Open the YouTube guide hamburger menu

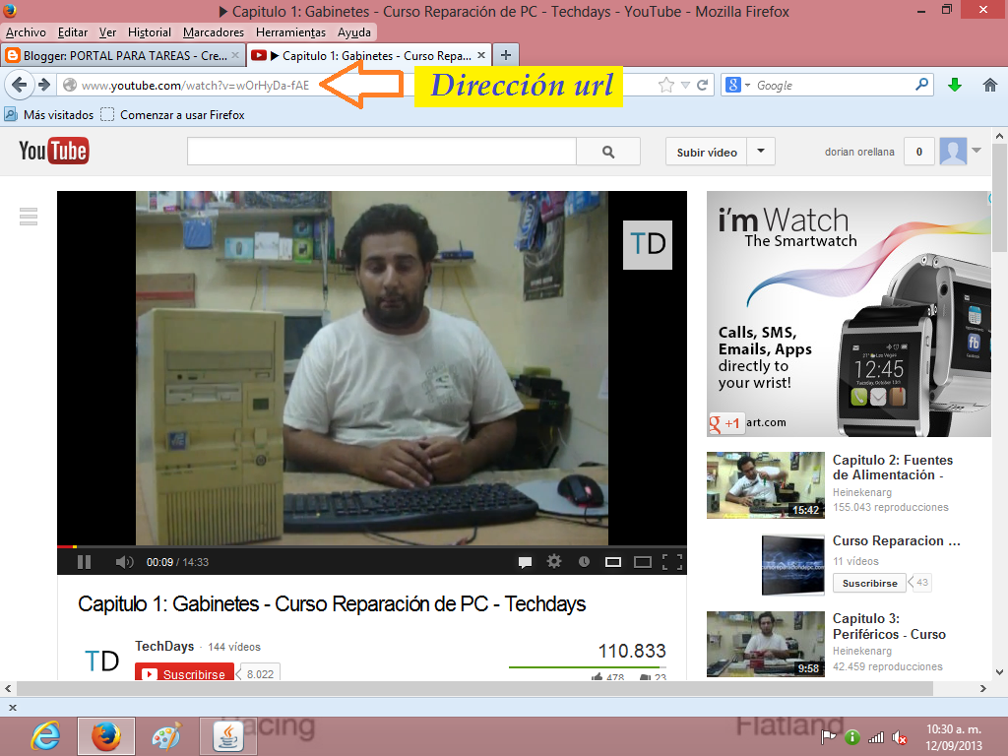tap(29, 216)
